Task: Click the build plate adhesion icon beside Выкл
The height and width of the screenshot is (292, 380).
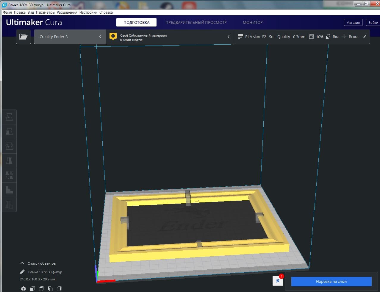Action: point(344,37)
